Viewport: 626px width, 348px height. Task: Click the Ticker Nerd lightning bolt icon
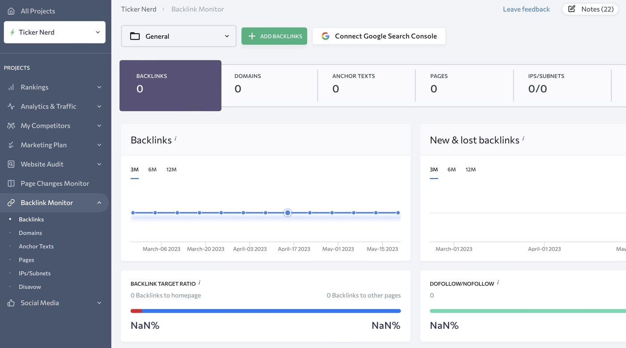coord(13,32)
